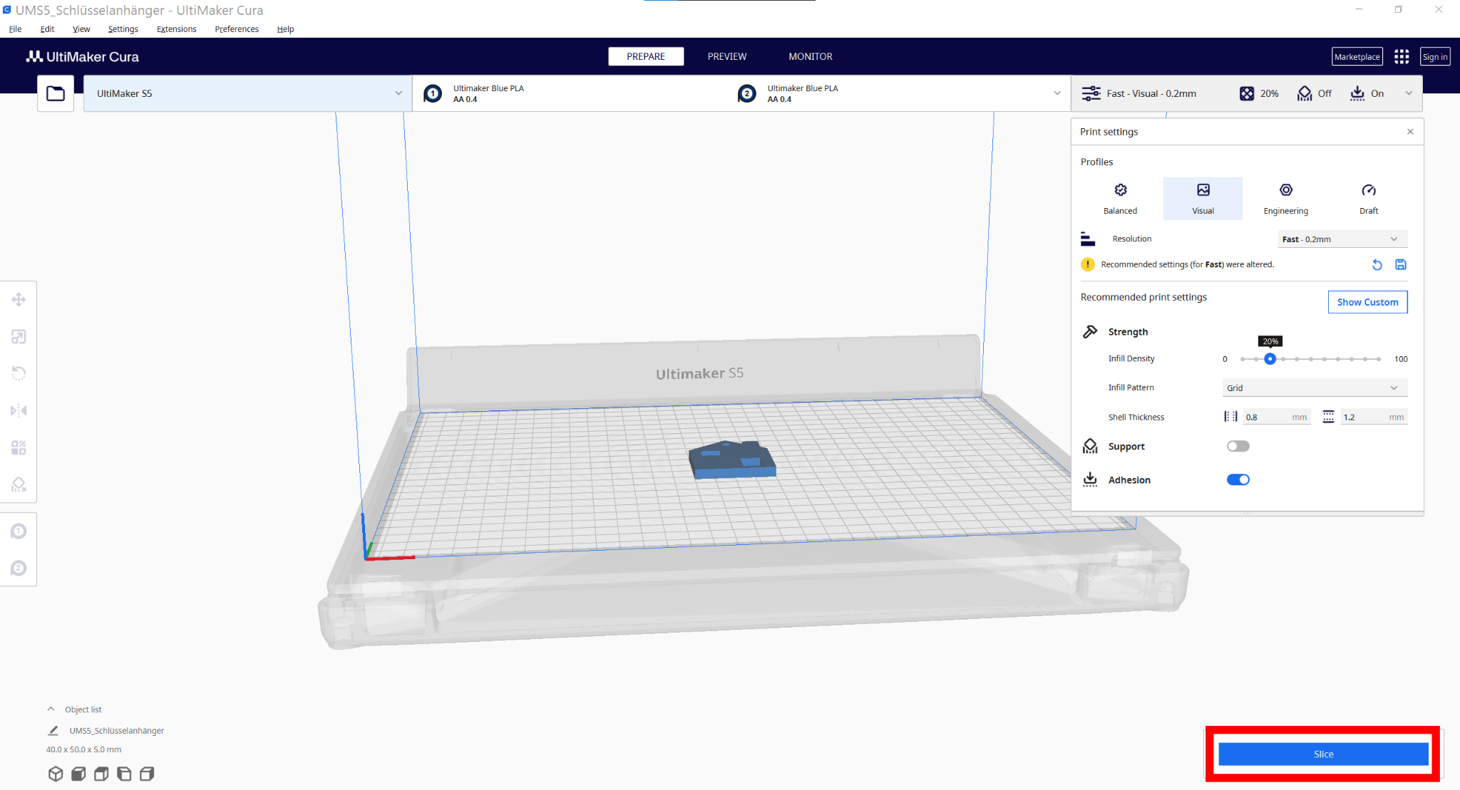Screen dimensions: 1460x790
Task: Open the View menu
Action: (81, 29)
